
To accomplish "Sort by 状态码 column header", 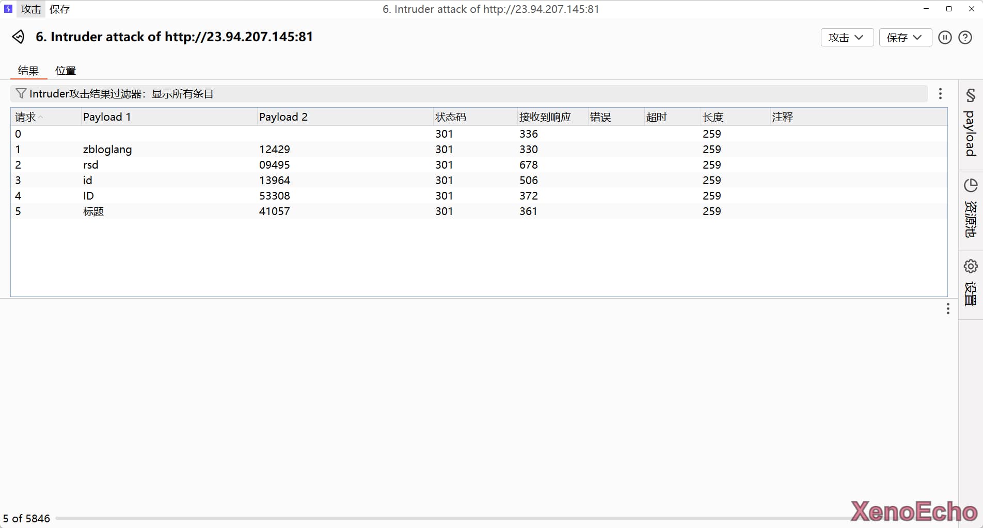I will click(x=450, y=117).
